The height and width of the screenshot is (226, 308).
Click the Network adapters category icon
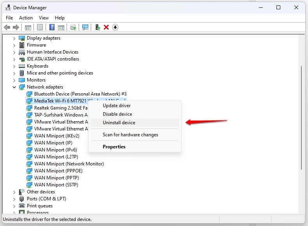tap(22, 87)
